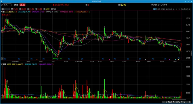Click the circled 月 marker right of 04/01

point(115,59)
